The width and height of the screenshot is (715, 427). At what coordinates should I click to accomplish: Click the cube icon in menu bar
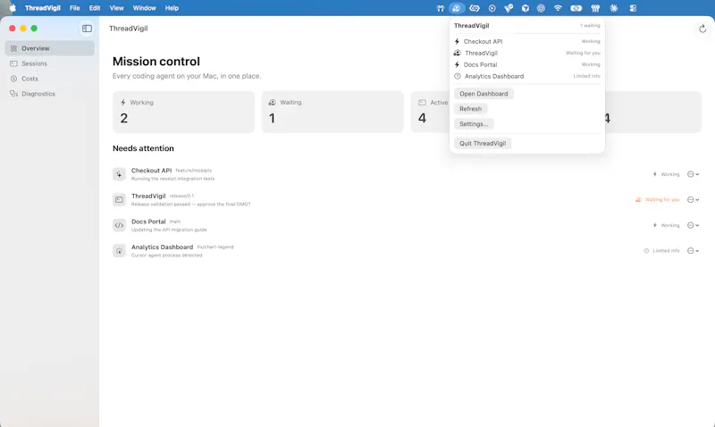[526, 8]
